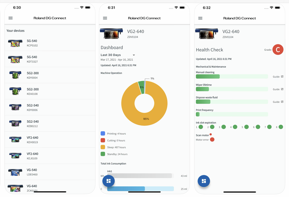
Task: Click 'Sleep: 487 hours' legend text
Action: pyautogui.click(x=117, y=147)
